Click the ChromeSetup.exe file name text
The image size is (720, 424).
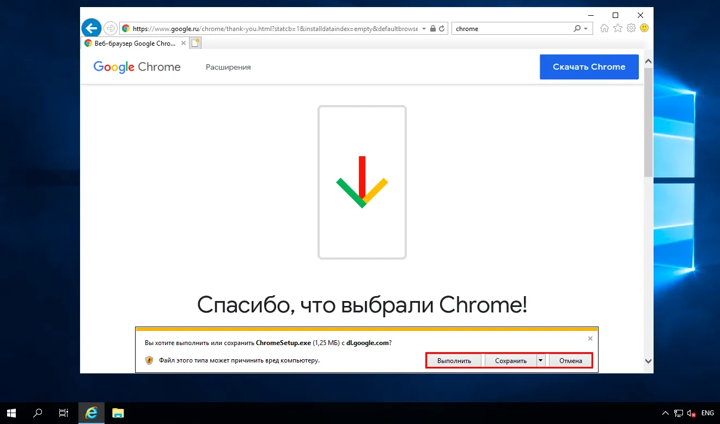point(283,343)
